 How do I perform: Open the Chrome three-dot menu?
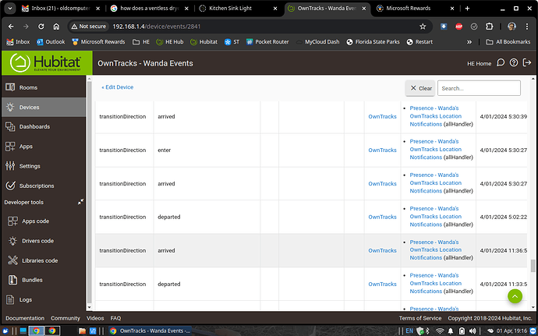(x=527, y=27)
